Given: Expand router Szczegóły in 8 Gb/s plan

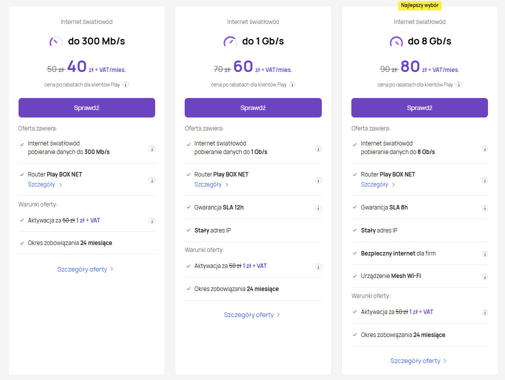Looking at the screenshot, I should [x=378, y=184].
